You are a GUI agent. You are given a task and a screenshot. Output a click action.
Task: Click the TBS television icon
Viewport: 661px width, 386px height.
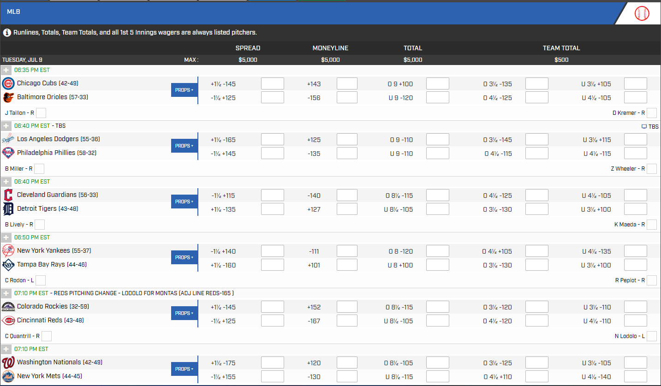tap(644, 127)
